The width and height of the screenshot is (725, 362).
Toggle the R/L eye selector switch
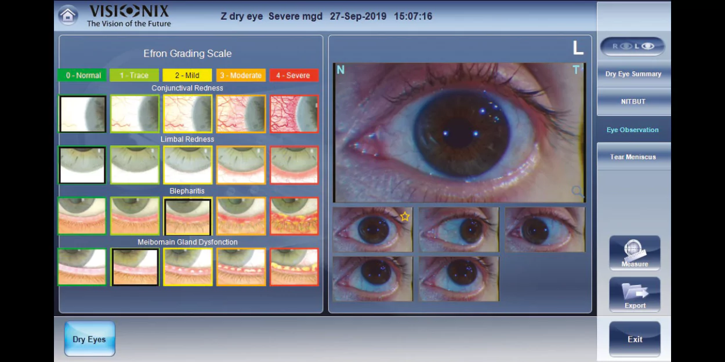tap(632, 46)
